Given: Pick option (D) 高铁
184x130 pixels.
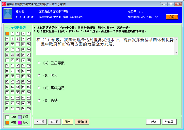Looking at the screenshot, I should pyautogui.click(x=39, y=100).
